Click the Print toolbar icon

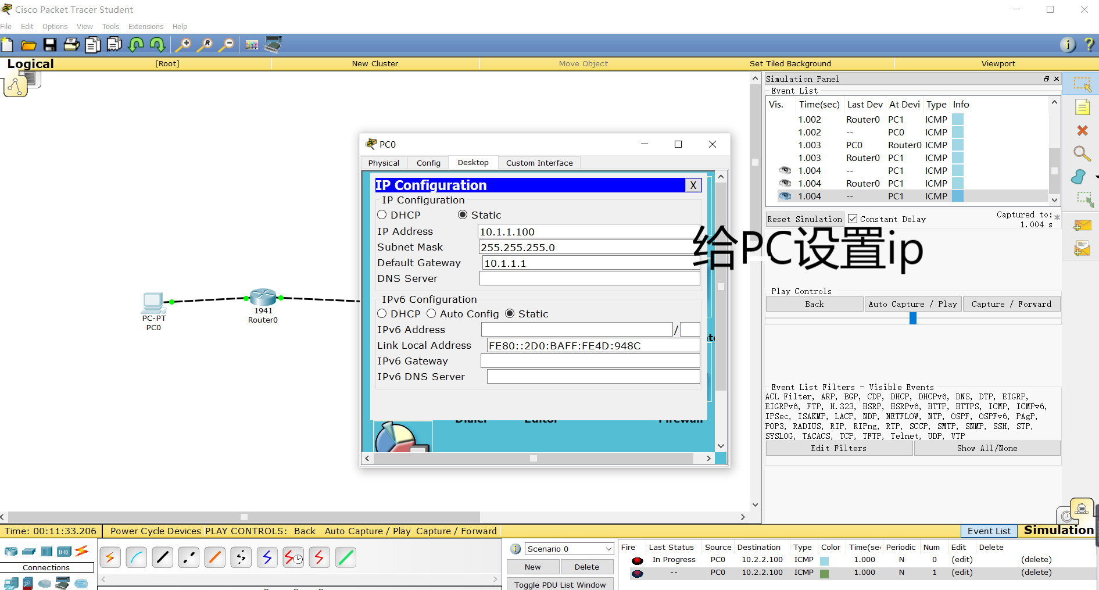71,45
